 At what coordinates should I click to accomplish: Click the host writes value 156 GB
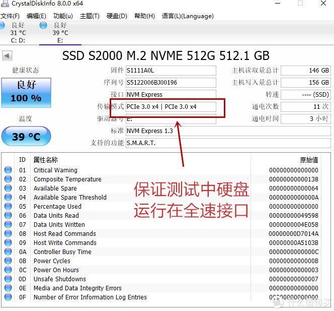[306, 82]
